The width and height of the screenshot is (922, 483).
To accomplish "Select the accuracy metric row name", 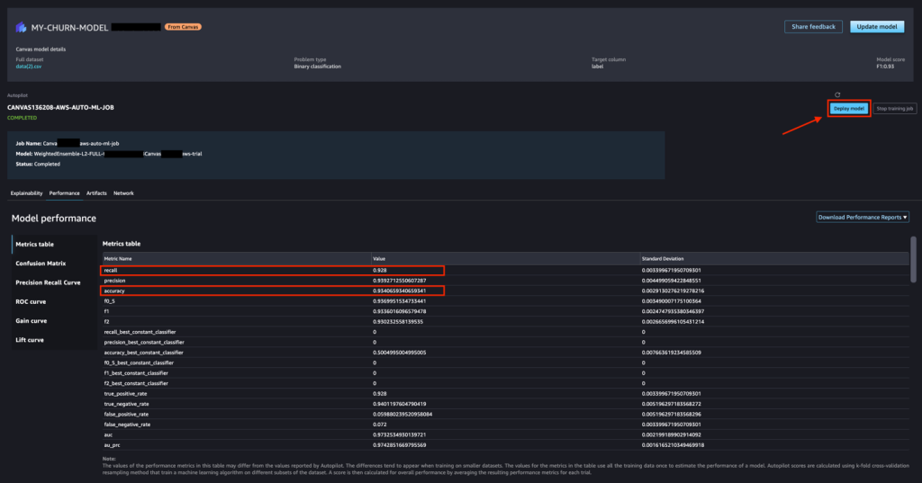I will [114, 291].
